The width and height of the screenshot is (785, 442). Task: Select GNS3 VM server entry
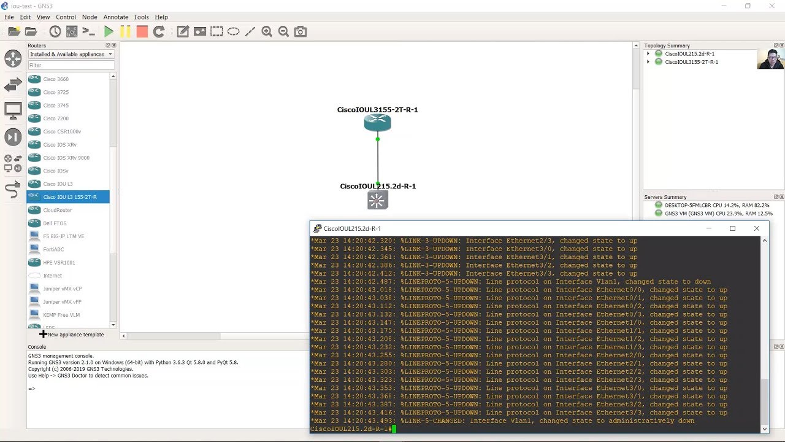(x=714, y=214)
